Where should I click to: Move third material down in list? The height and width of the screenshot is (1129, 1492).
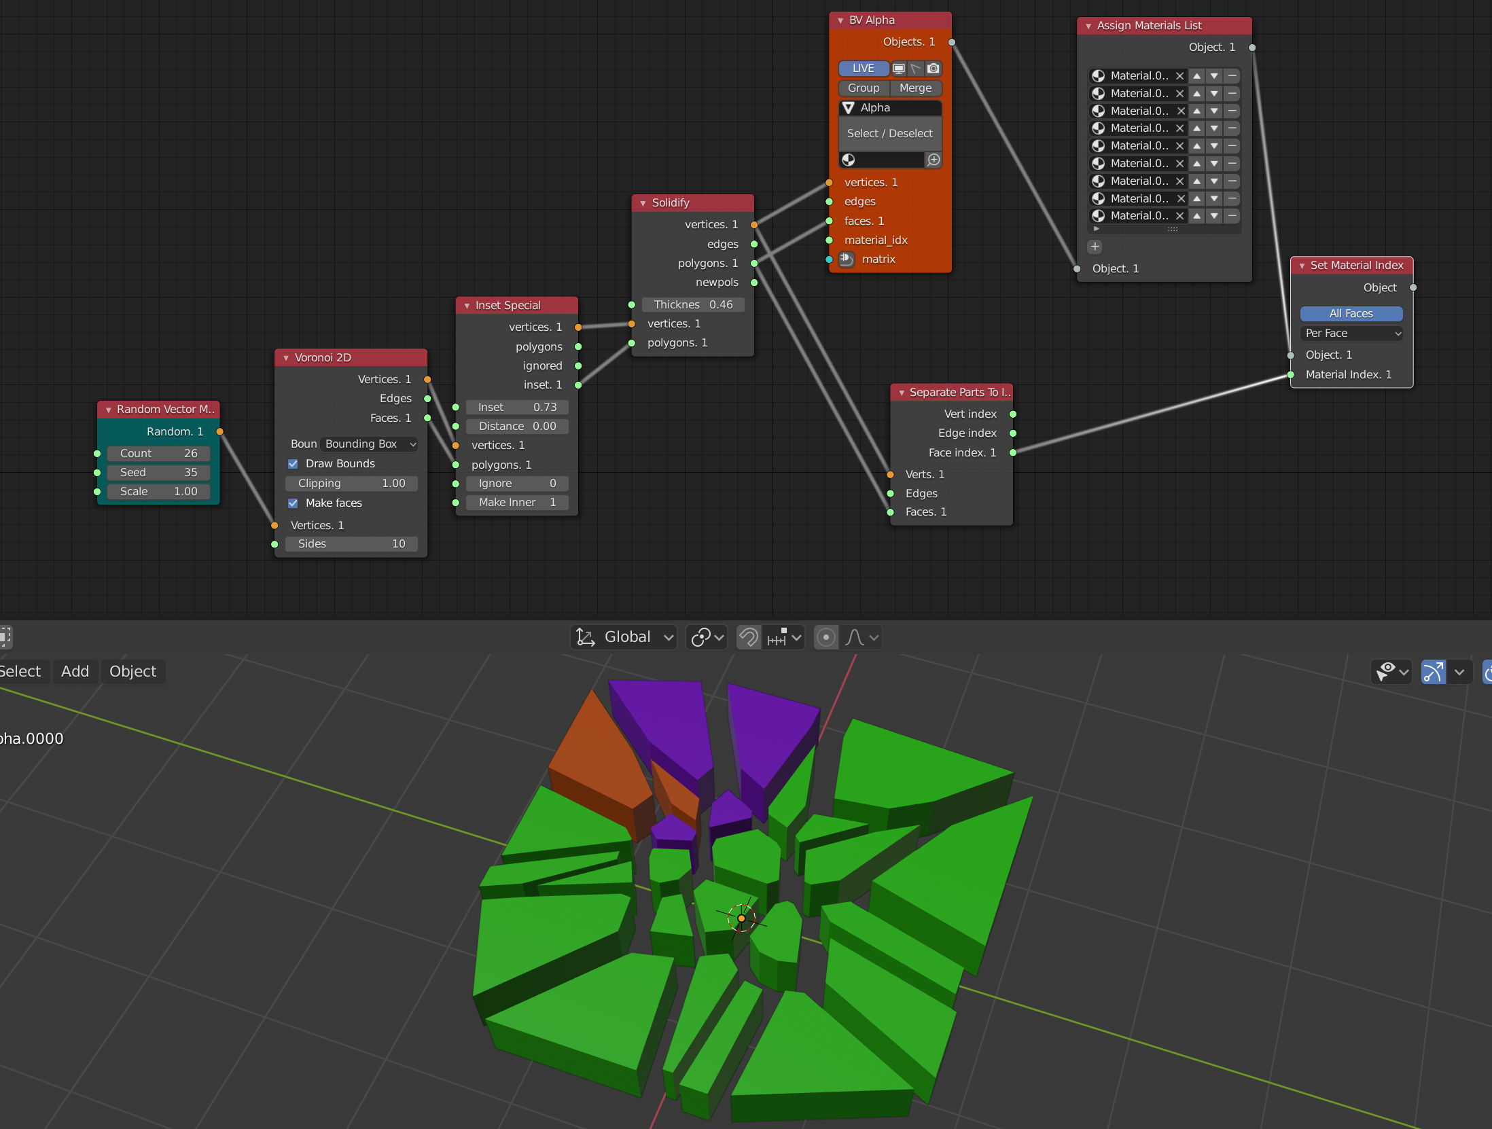pos(1214,111)
